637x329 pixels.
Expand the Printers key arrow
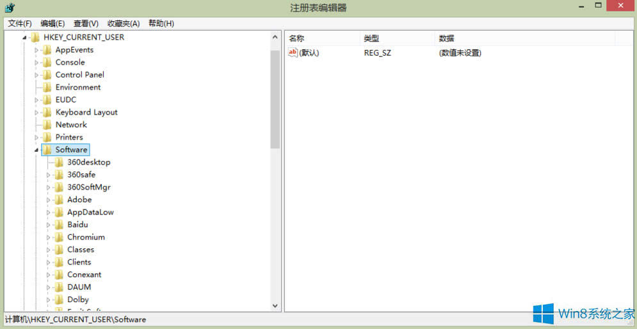[36, 138]
